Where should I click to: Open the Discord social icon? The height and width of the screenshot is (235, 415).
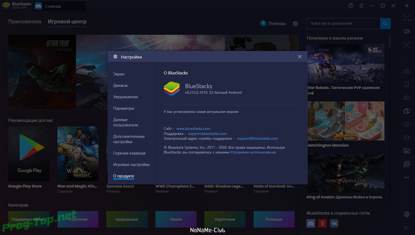pyautogui.click(x=311, y=223)
